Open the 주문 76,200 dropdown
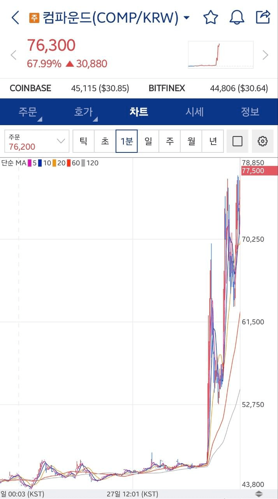The height and width of the screenshot is (499, 278). (37, 141)
